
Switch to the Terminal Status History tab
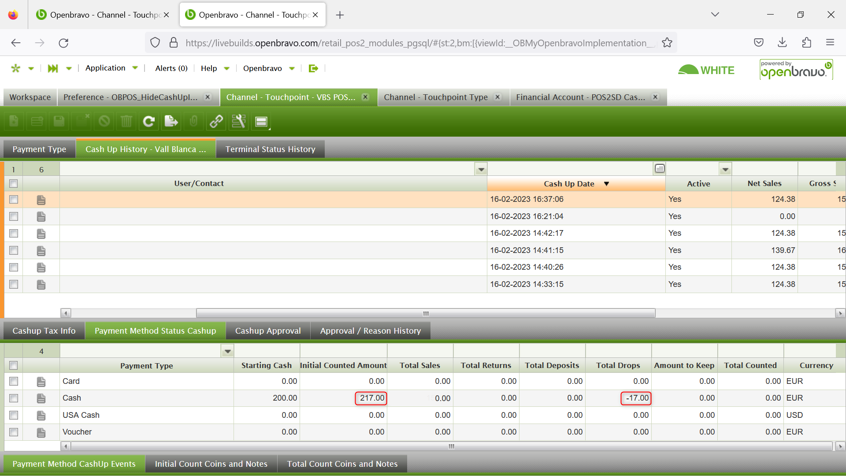[x=270, y=149]
